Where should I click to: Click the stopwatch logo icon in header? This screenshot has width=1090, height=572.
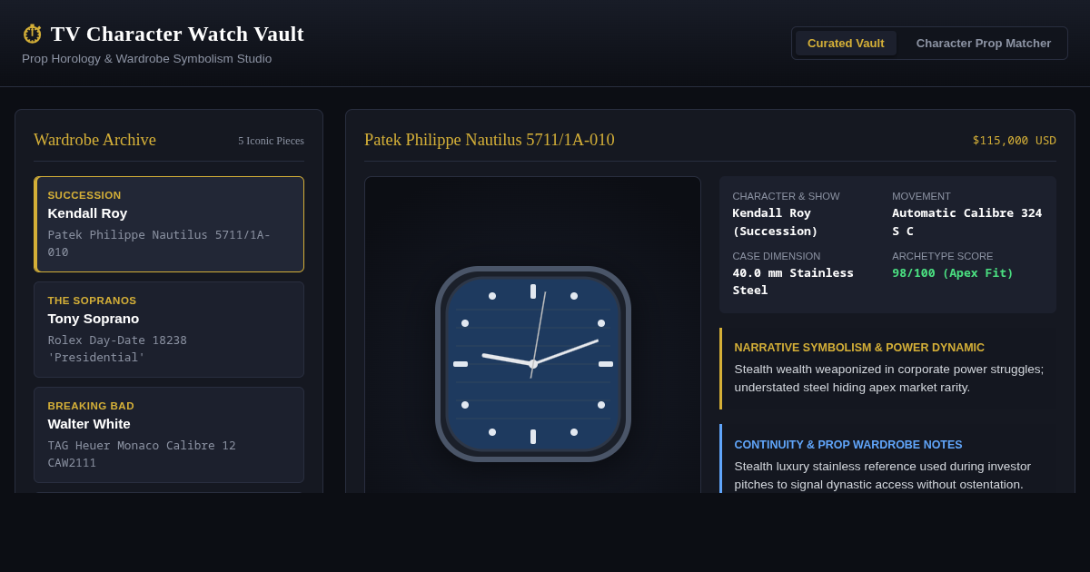33,34
